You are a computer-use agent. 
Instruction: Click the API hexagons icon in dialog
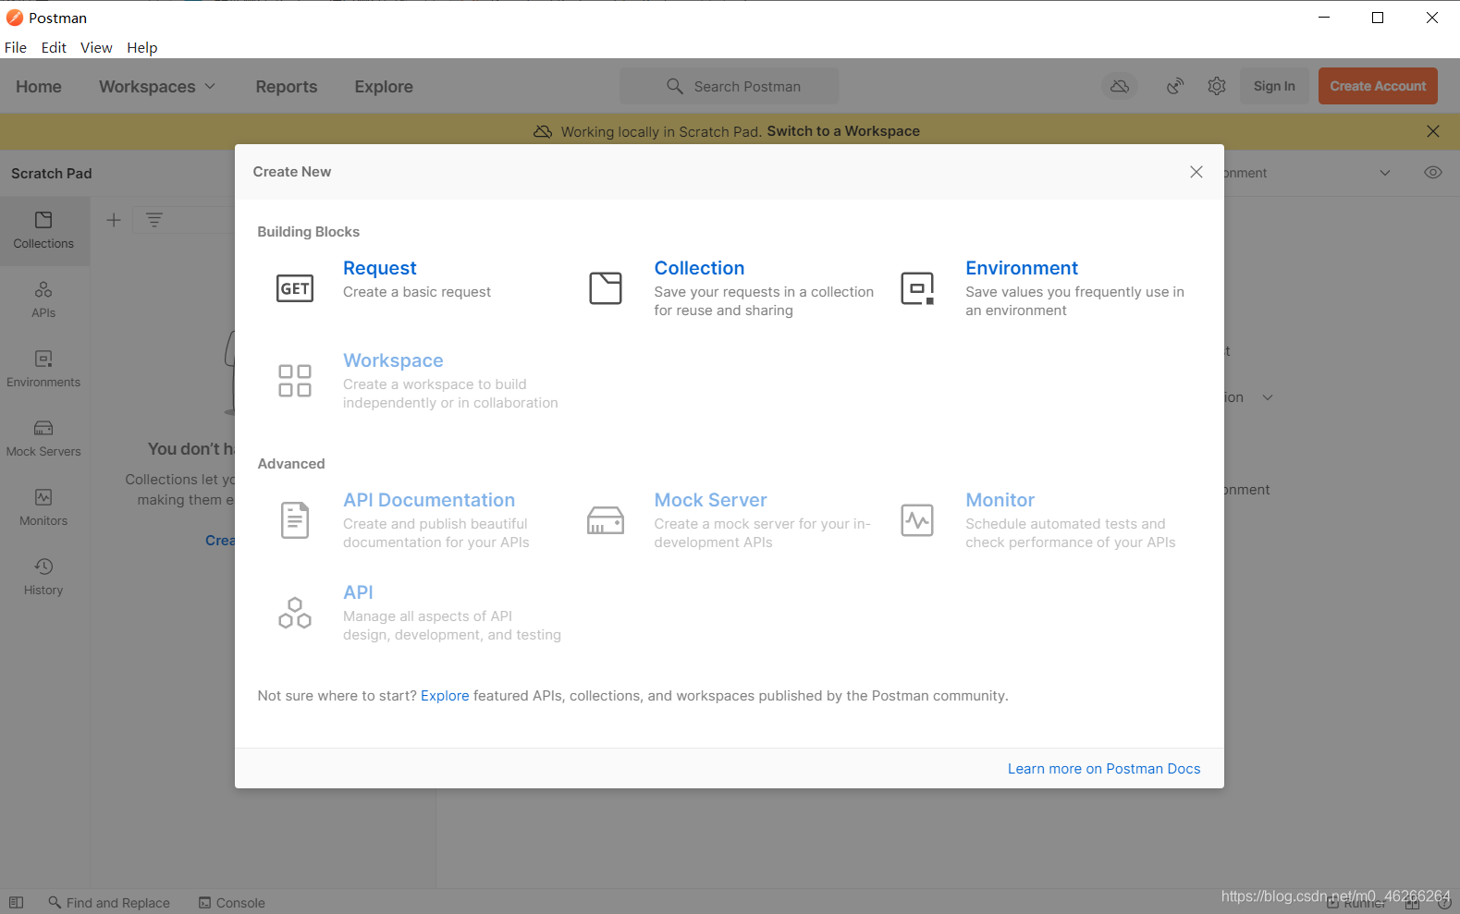(x=295, y=613)
